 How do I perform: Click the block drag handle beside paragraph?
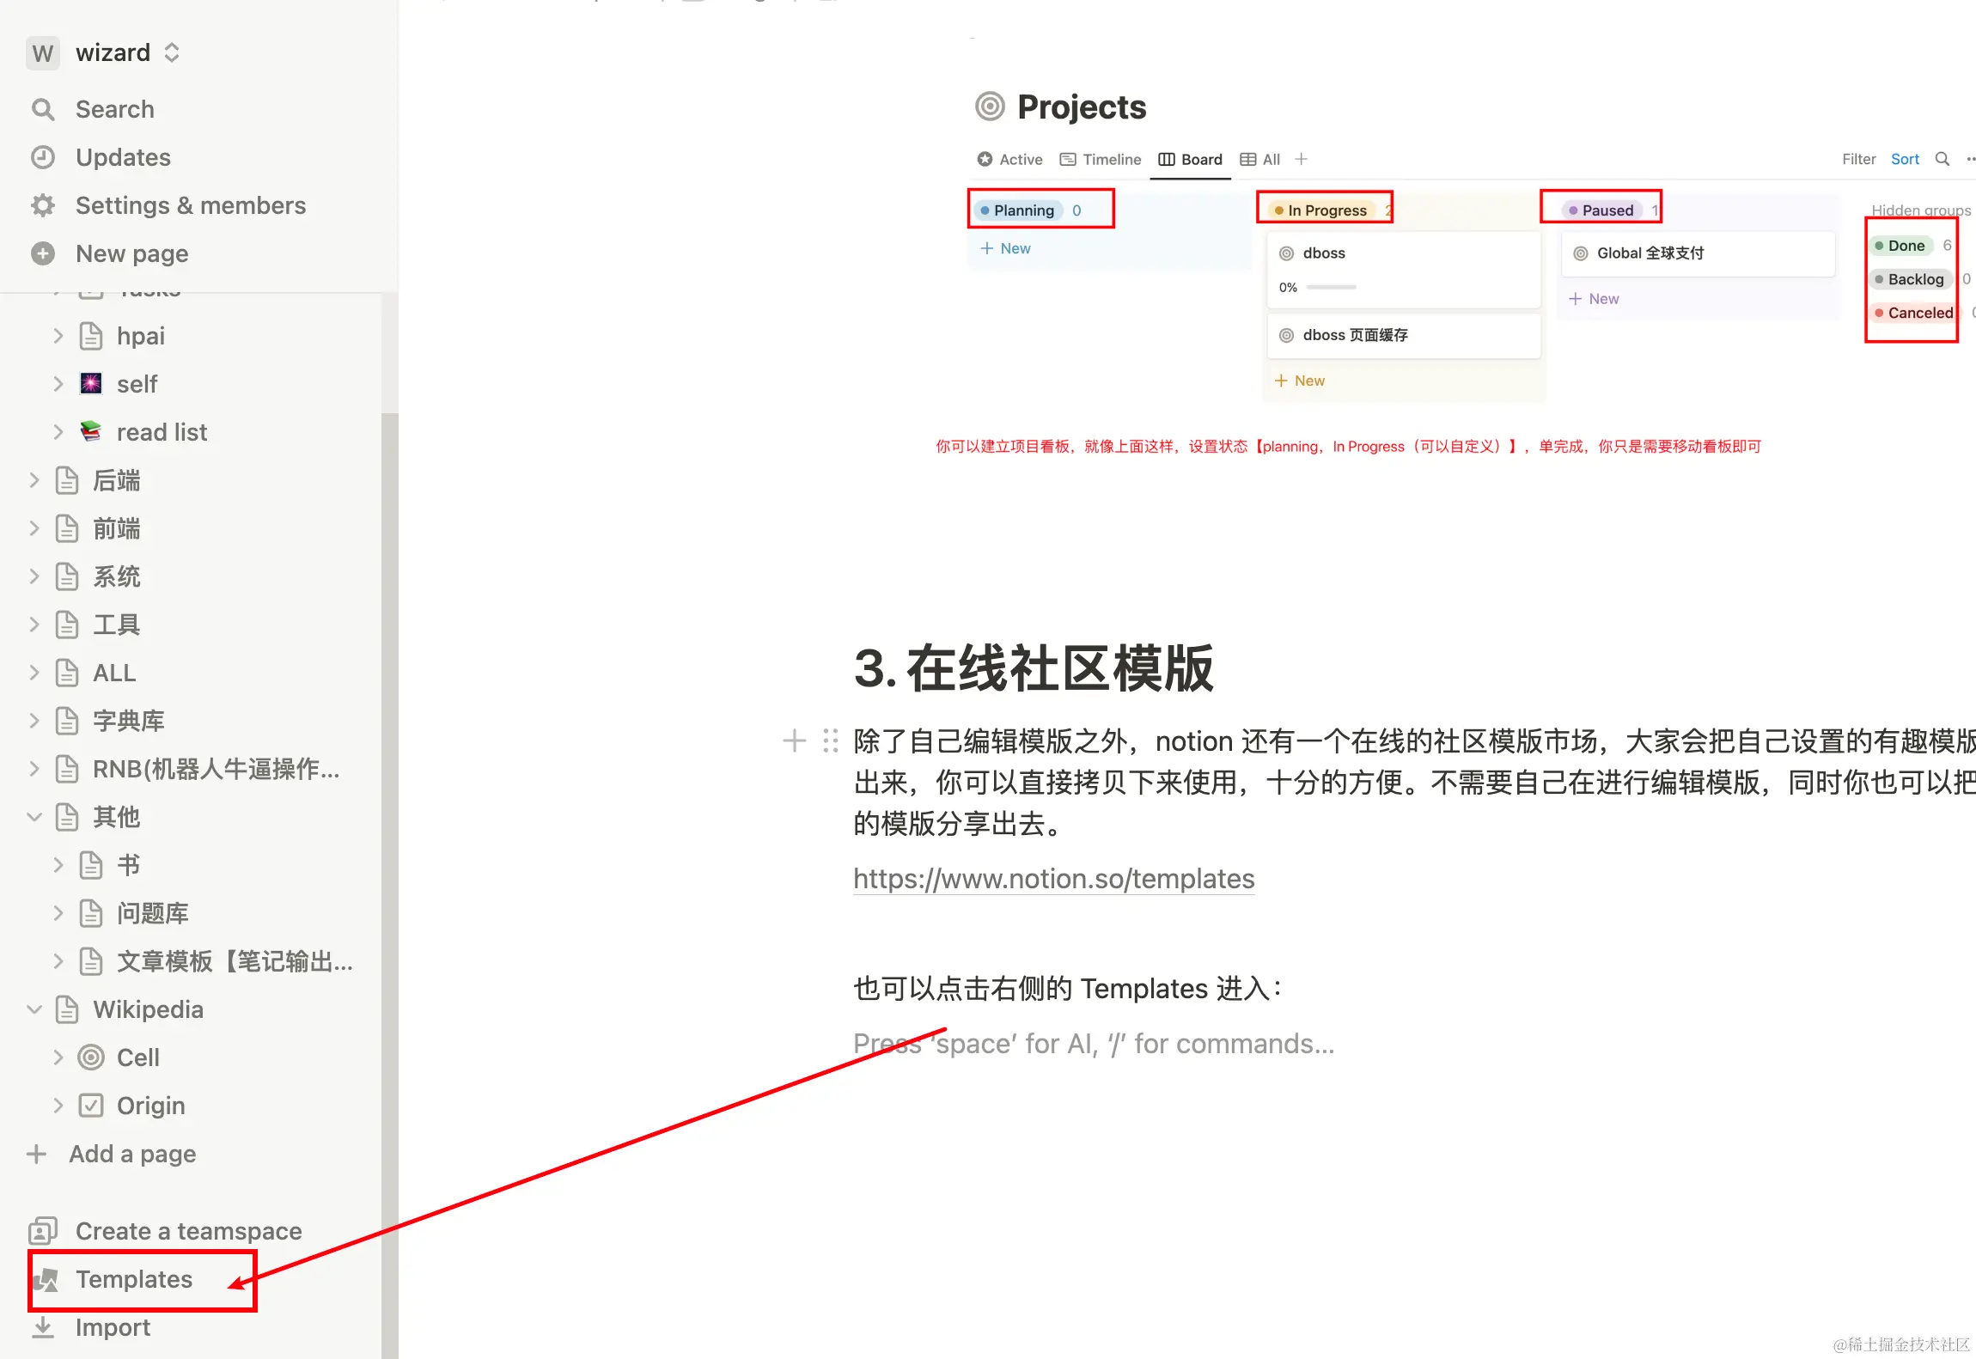tap(830, 740)
